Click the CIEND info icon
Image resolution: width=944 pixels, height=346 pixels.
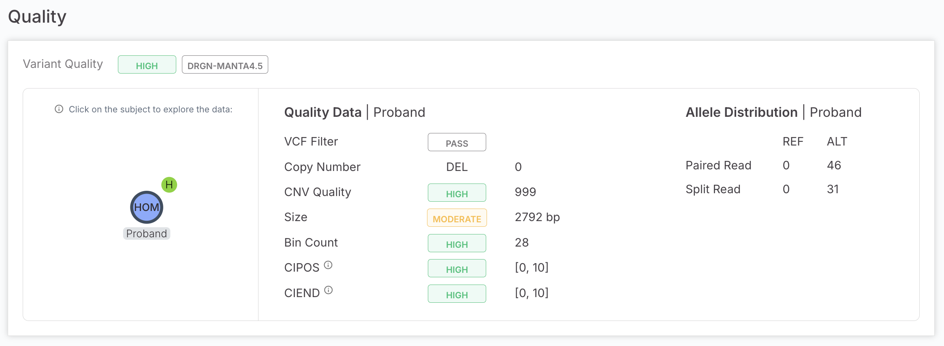point(329,290)
